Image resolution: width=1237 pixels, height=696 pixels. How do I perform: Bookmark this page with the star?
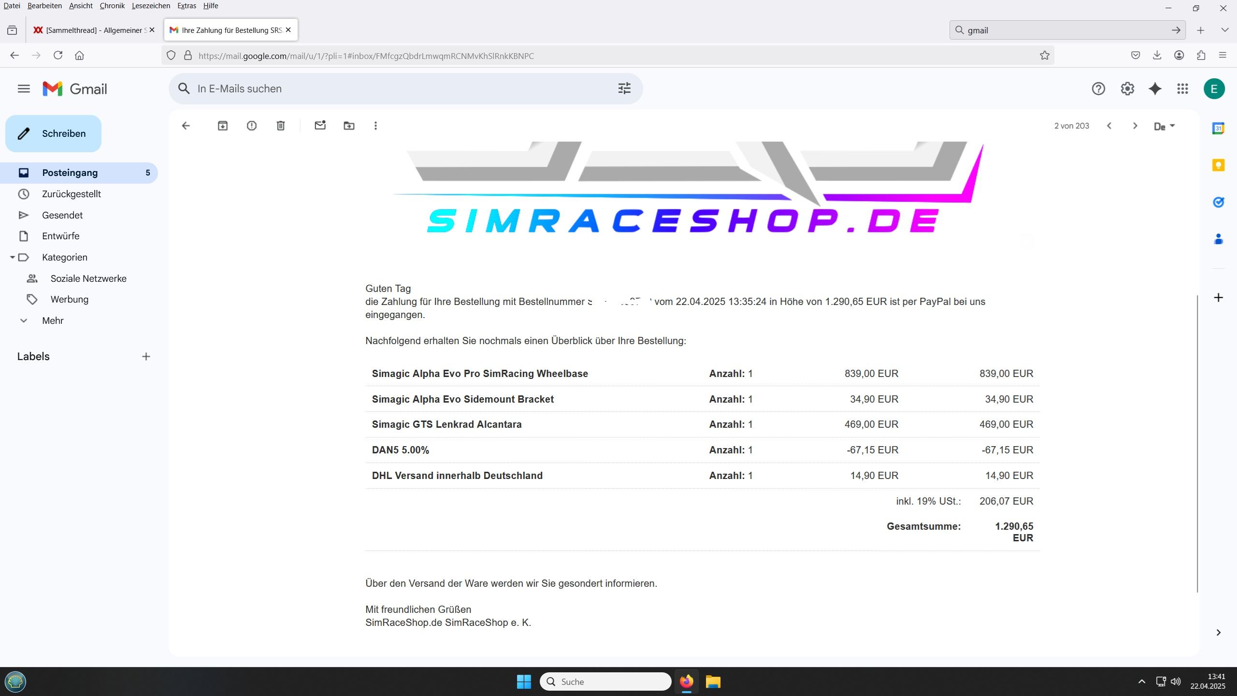(x=1045, y=56)
